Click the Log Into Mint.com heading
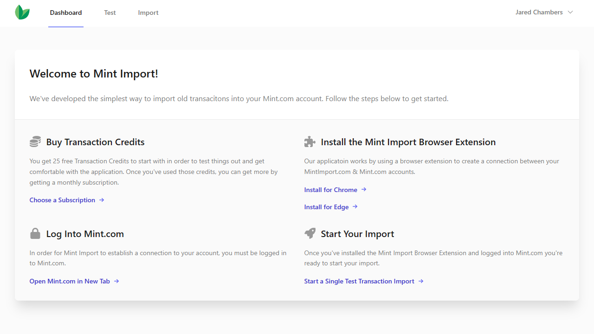This screenshot has width=594, height=334. (x=85, y=234)
